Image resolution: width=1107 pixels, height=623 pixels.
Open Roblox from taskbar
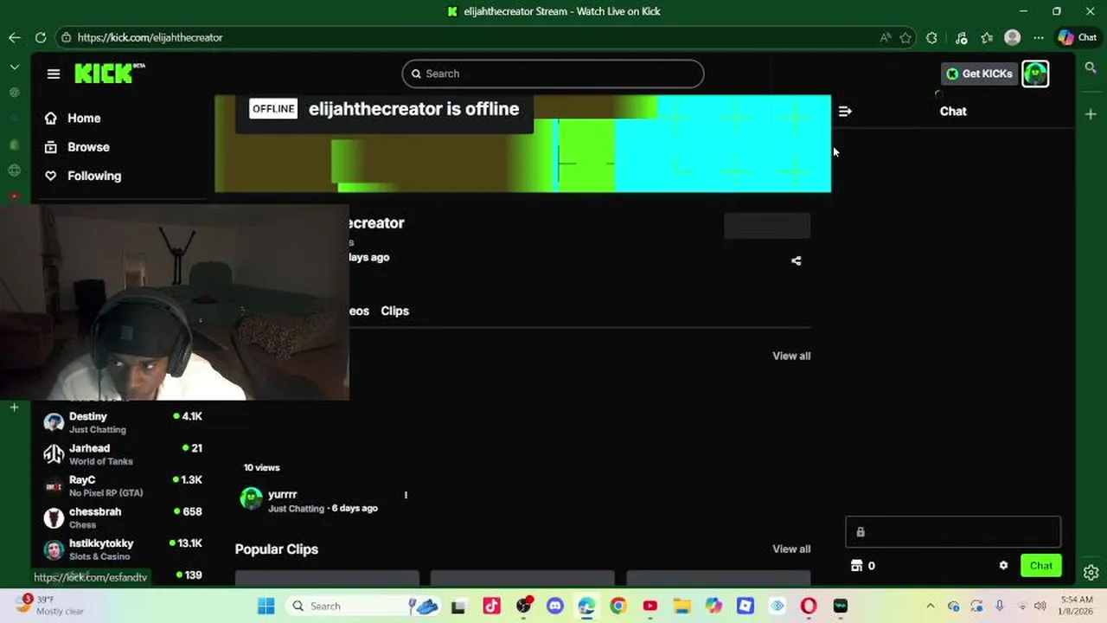(745, 606)
